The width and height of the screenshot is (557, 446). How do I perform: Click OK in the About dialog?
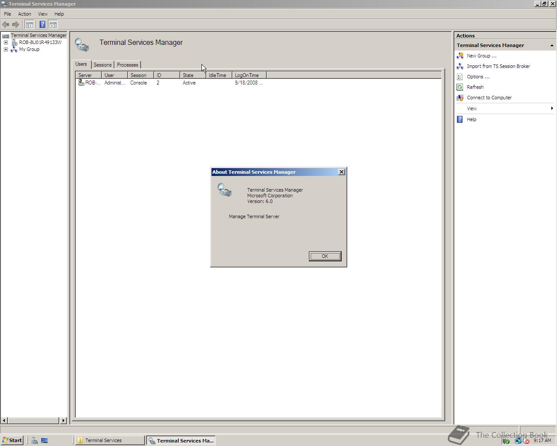(x=325, y=256)
